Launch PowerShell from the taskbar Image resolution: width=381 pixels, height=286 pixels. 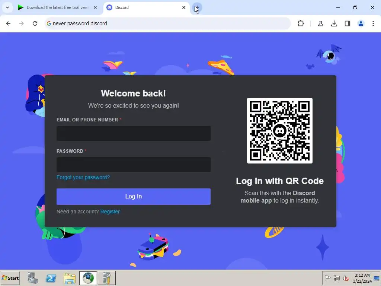(x=51, y=278)
